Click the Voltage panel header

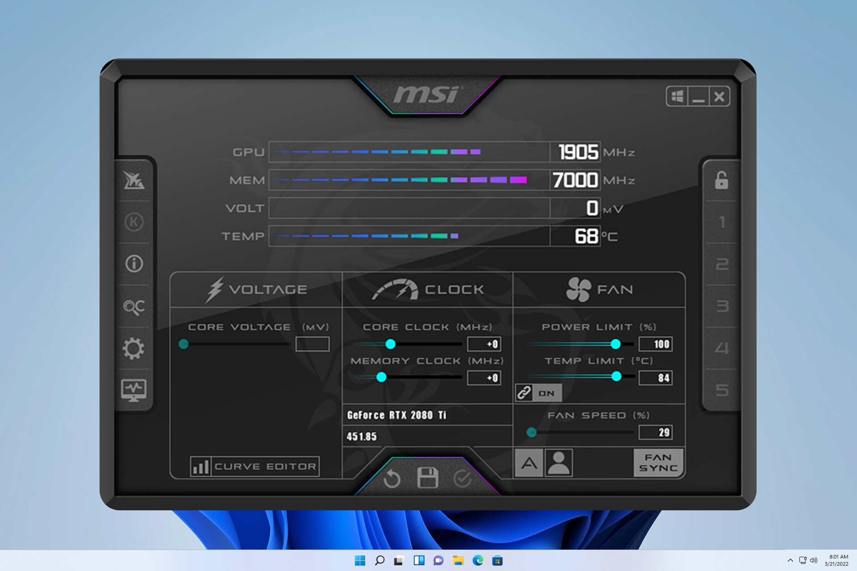coord(256,290)
